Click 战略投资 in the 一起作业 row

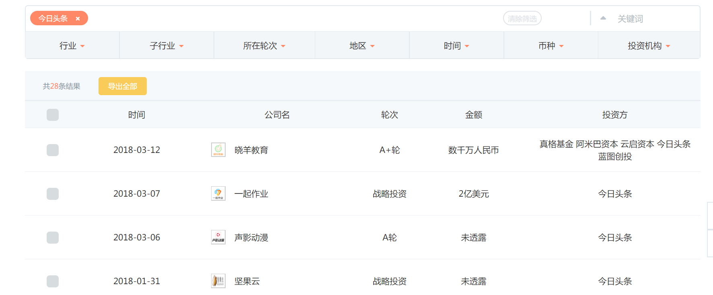click(390, 194)
